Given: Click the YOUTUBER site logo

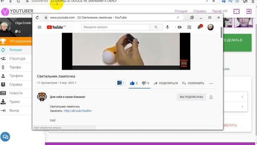Looking at the screenshot, I should coord(17,12).
